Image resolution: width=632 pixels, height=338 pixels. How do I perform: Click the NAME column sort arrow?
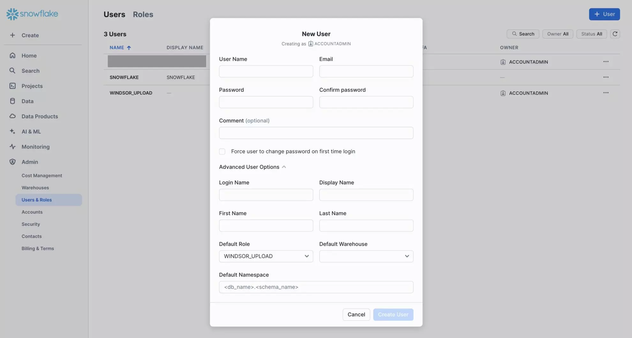click(x=129, y=48)
